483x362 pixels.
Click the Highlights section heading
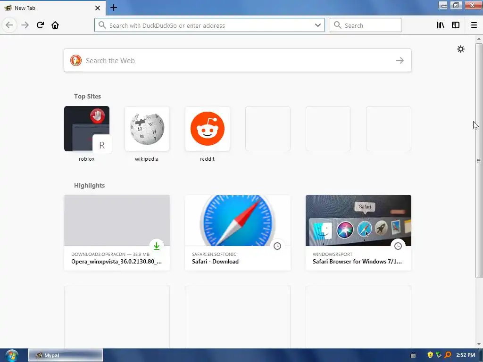point(89,185)
